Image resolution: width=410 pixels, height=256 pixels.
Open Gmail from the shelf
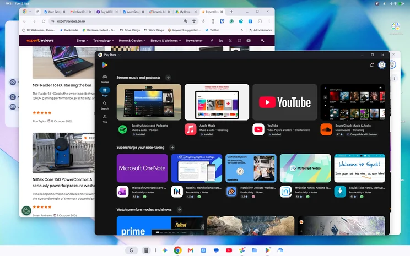coord(190,250)
